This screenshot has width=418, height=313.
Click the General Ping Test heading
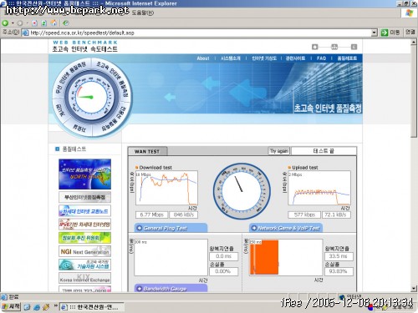coord(166,228)
